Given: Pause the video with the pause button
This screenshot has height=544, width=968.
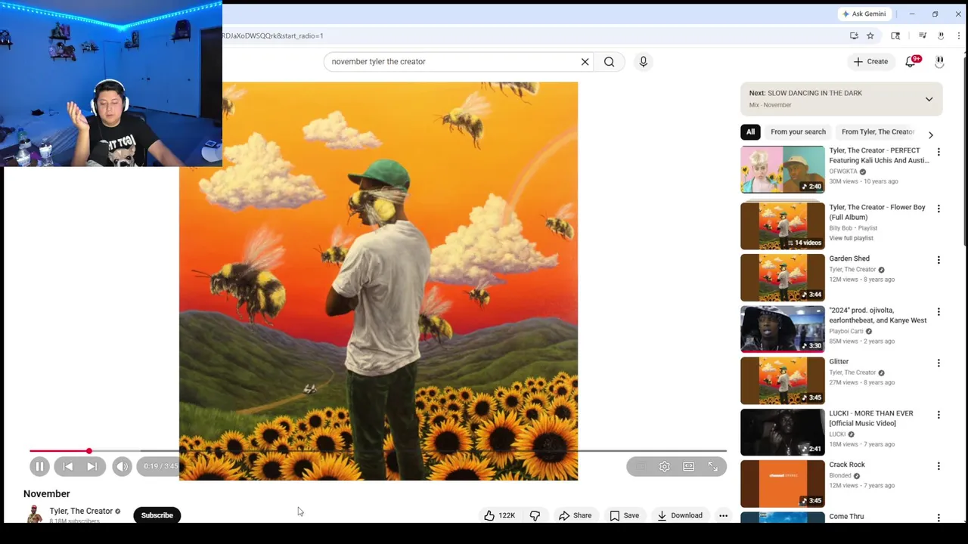Looking at the screenshot, I should coord(39,467).
